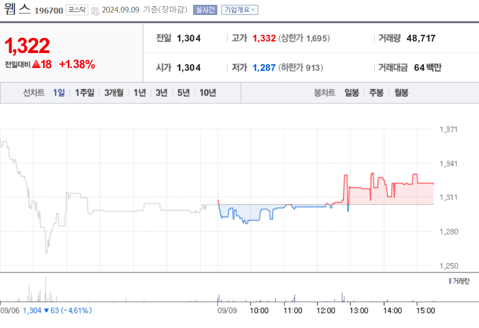This screenshot has width=479, height=328.
Task: Click the stock code 196700
Action: coord(49,11)
